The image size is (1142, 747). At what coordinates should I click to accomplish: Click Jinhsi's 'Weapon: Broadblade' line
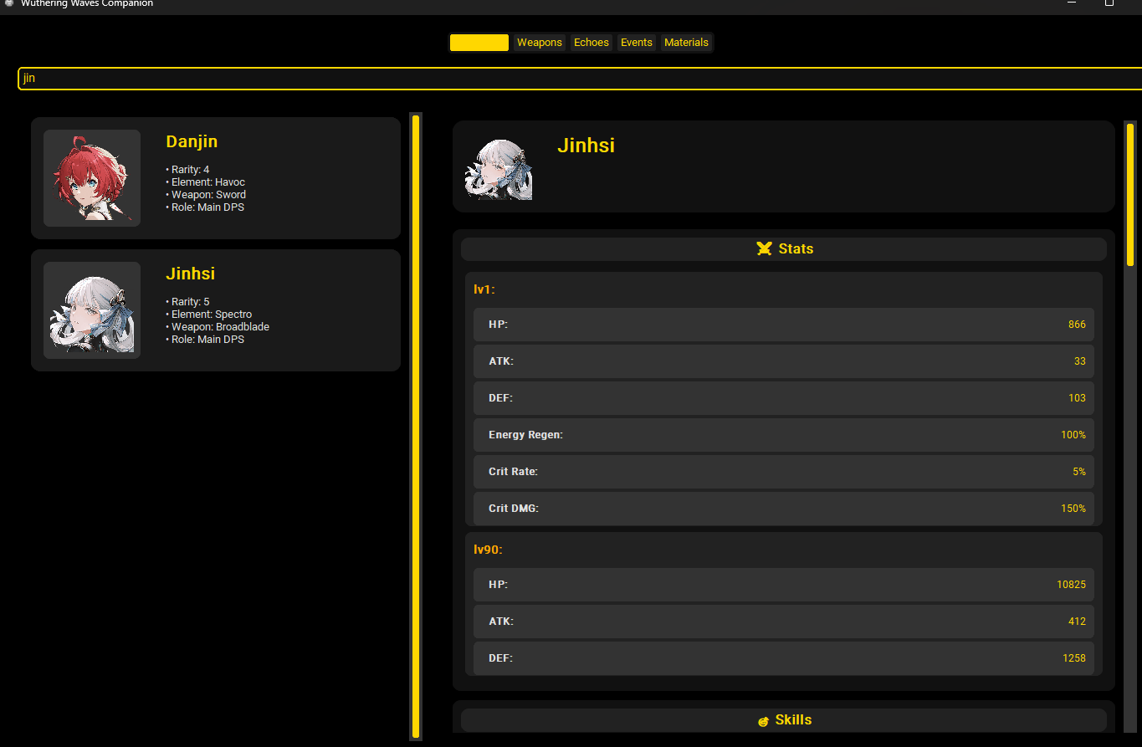click(x=218, y=327)
